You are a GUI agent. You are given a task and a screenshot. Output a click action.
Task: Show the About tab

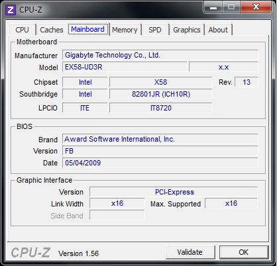(218, 30)
